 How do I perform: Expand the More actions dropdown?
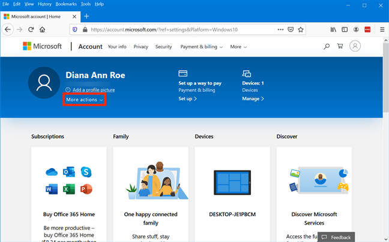[x=85, y=100]
